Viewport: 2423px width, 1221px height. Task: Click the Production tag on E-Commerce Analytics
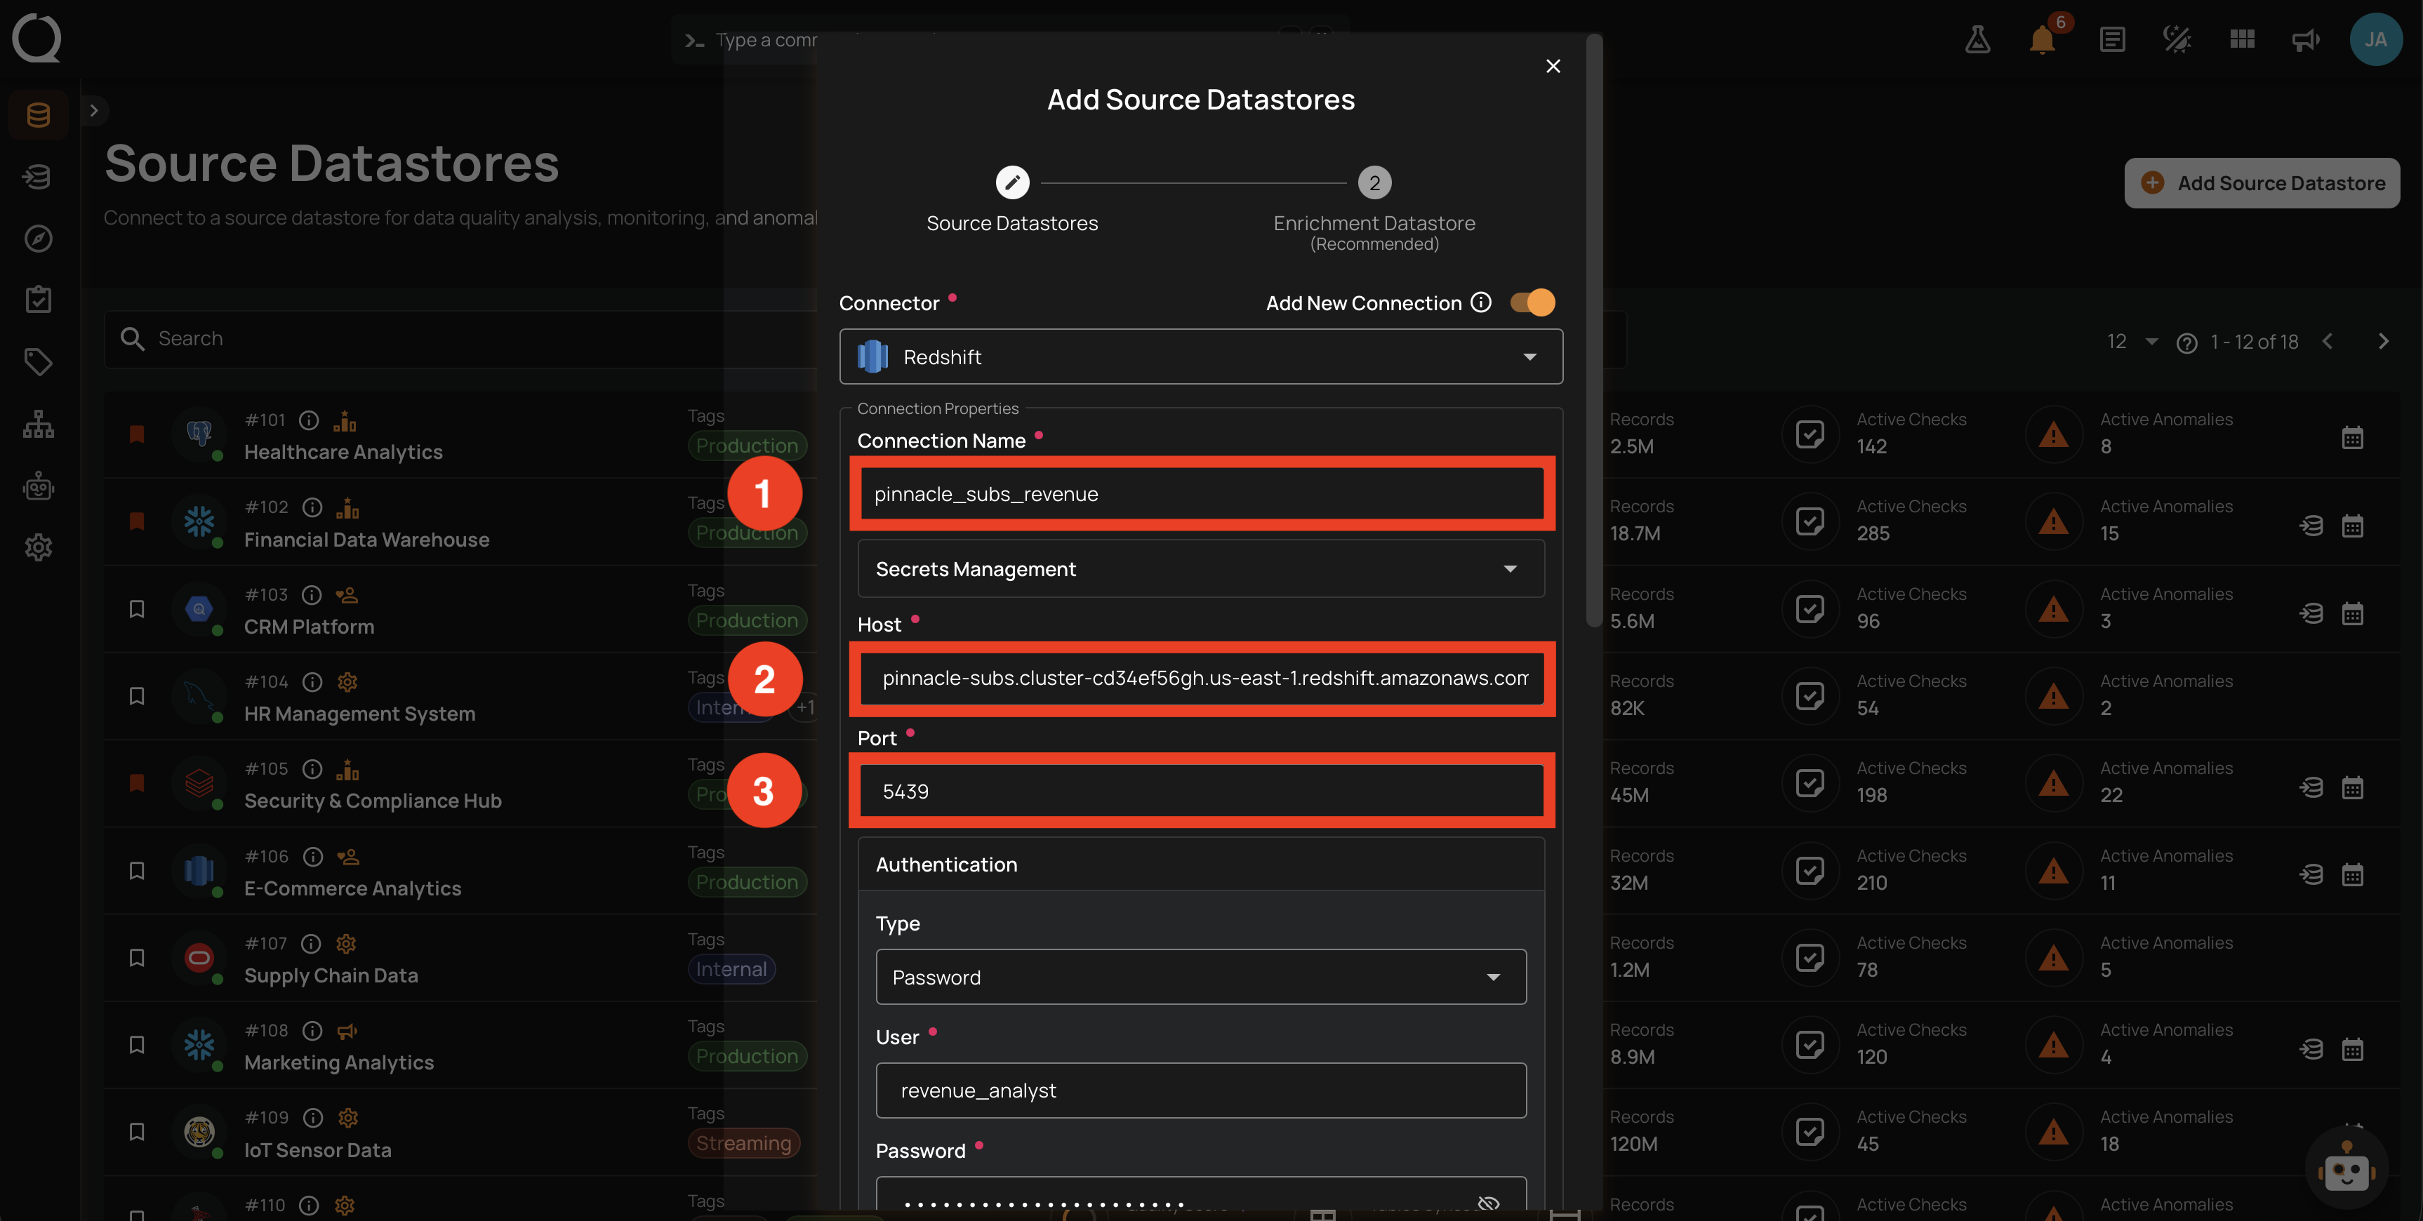[x=747, y=882]
